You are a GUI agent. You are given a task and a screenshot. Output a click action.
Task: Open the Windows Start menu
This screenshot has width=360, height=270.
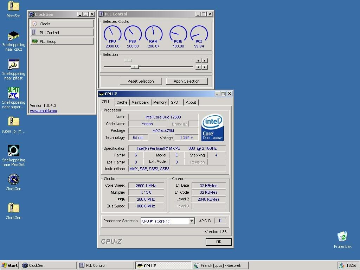pyautogui.click(x=10, y=265)
